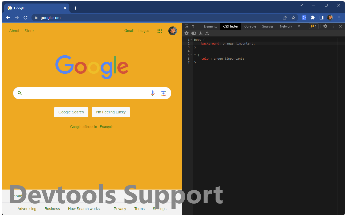The height and width of the screenshot is (216, 347).
Task: Start voice search with the microphone
Action: (x=153, y=93)
